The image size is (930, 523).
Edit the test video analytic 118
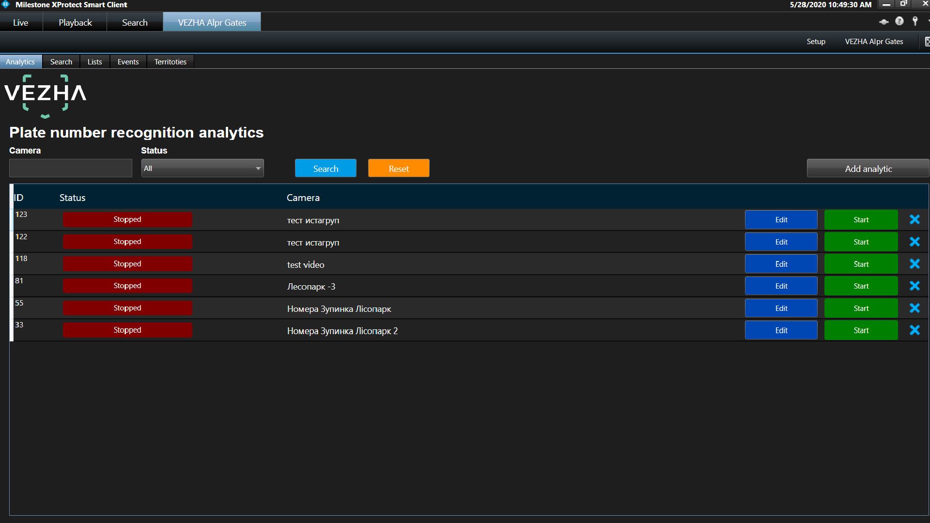coord(781,264)
